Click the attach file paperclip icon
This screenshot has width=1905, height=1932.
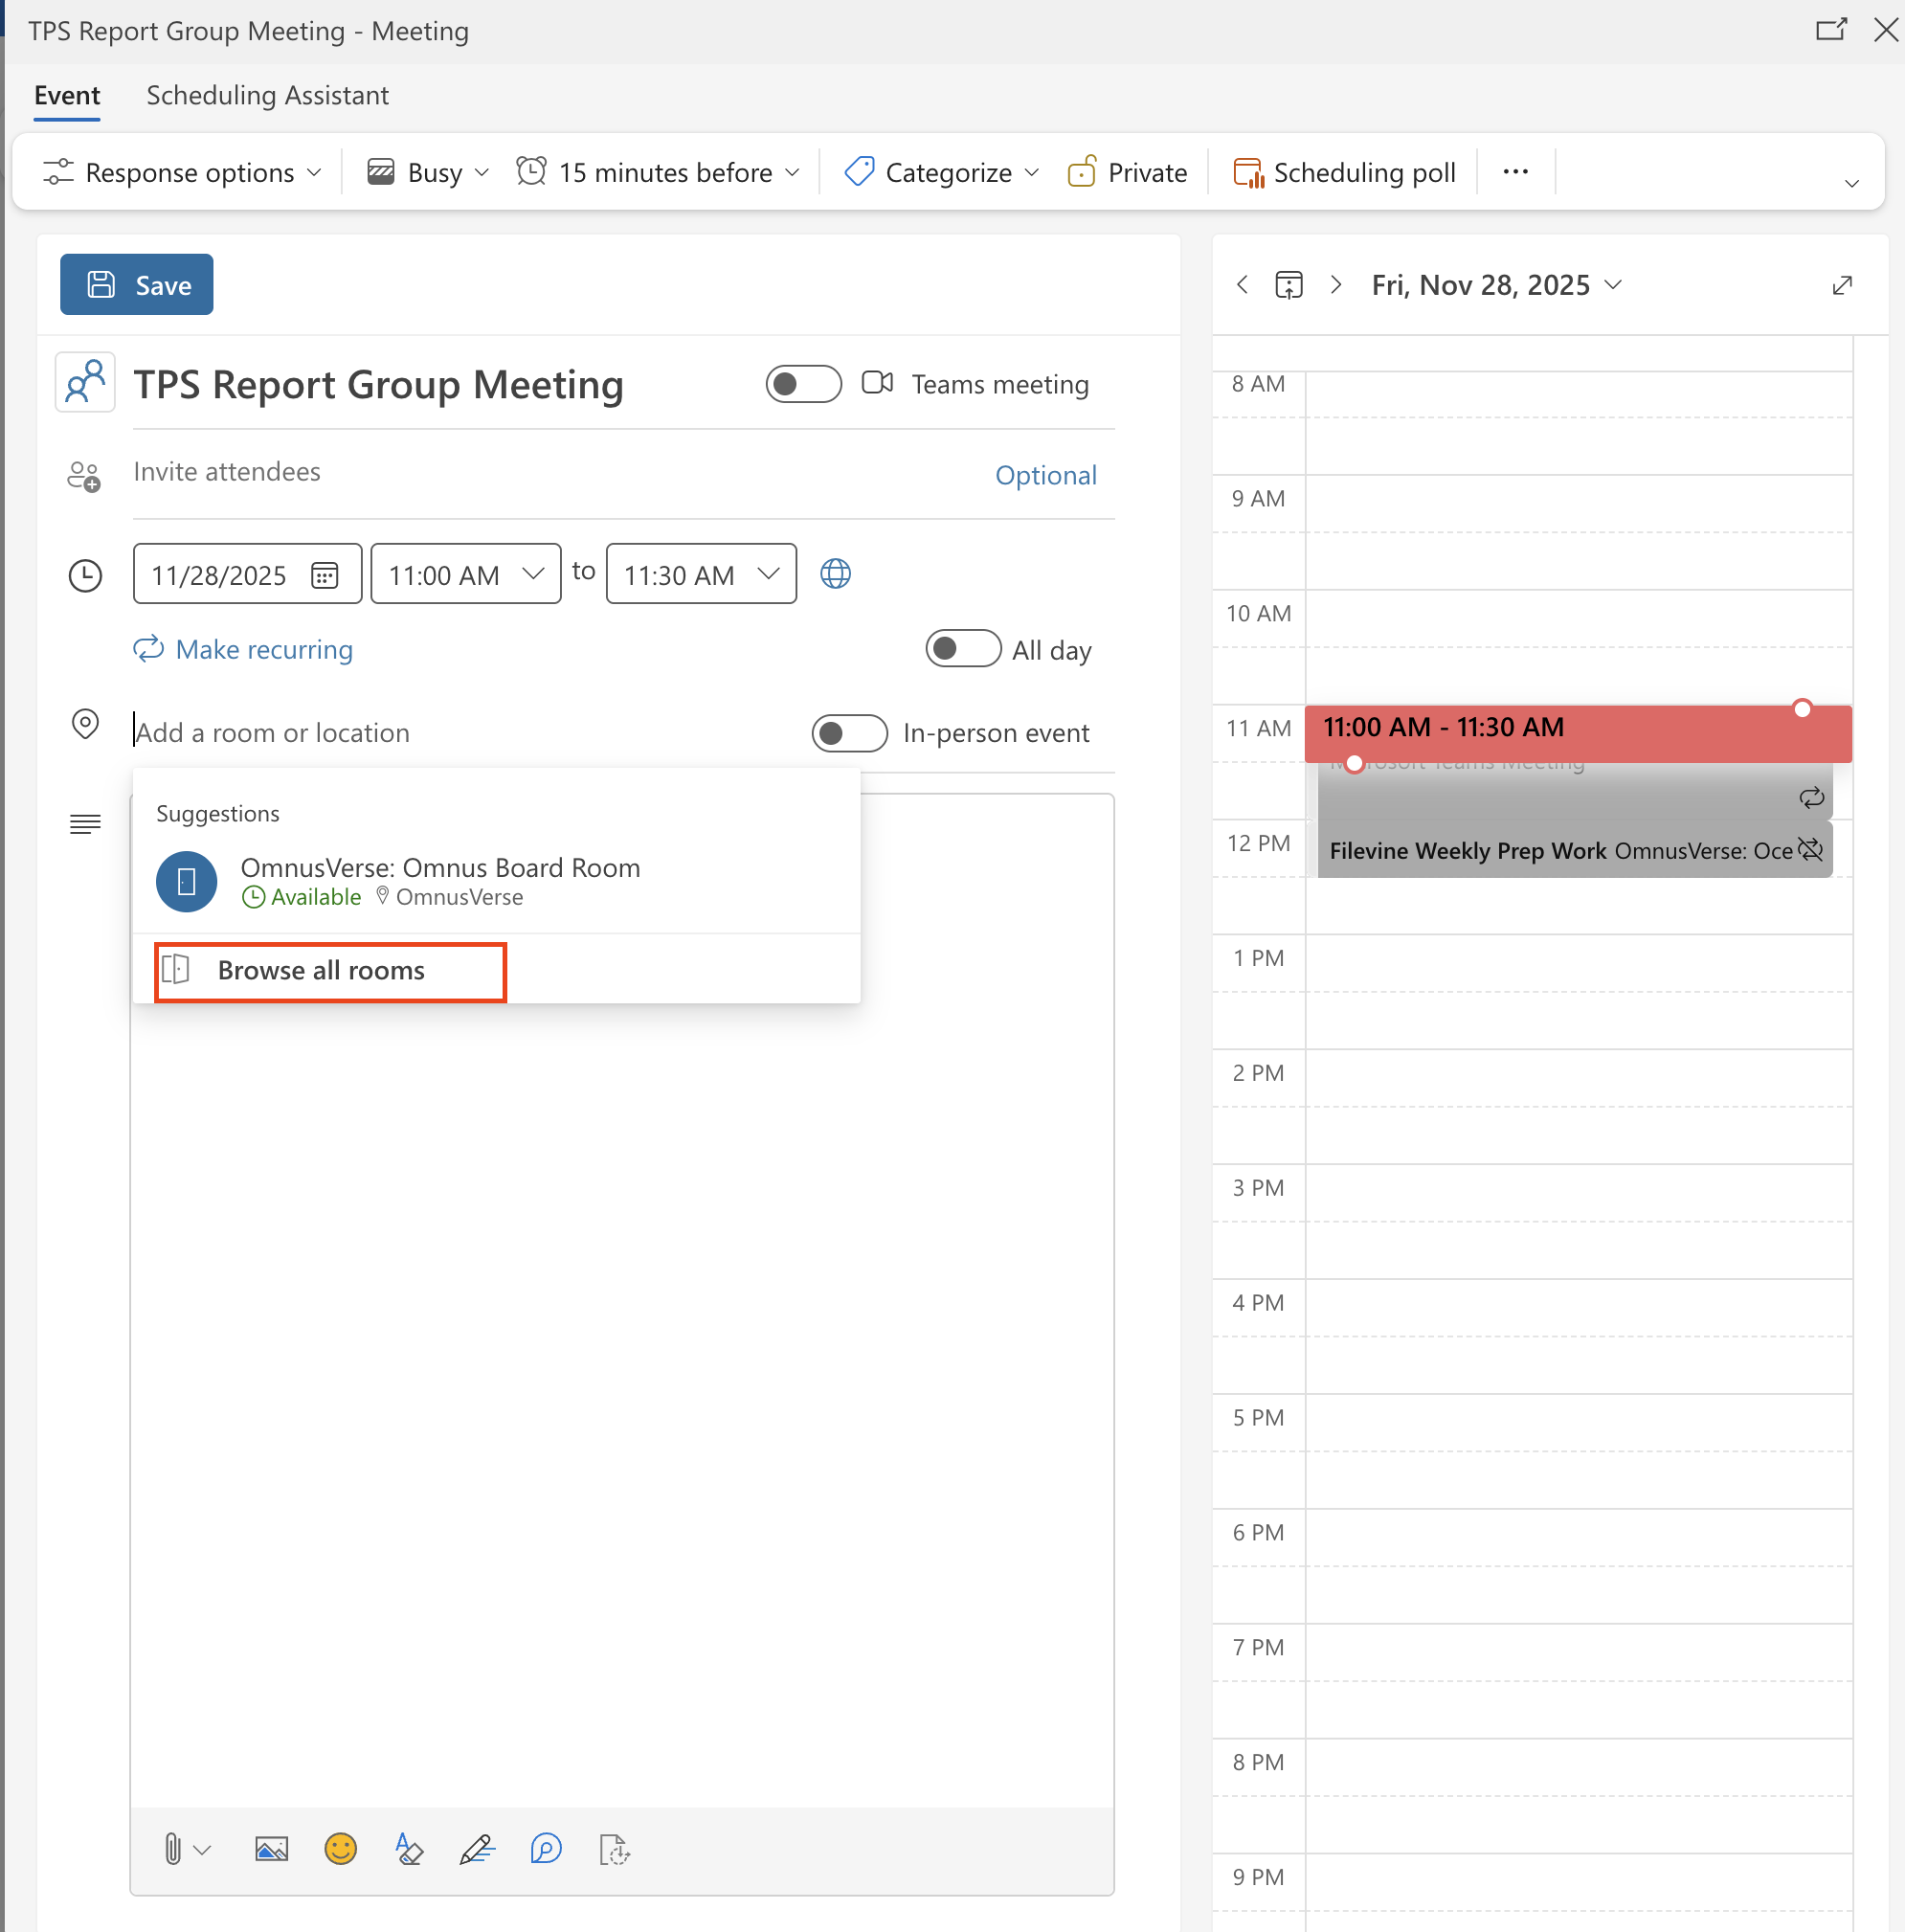pyautogui.click(x=173, y=1849)
